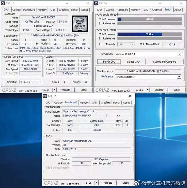Click Close button in Bench window

(x=177, y=90)
